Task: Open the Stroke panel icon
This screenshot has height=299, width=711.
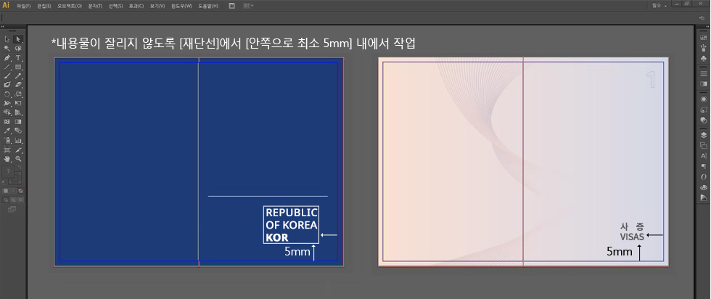Action: (703, 73)
